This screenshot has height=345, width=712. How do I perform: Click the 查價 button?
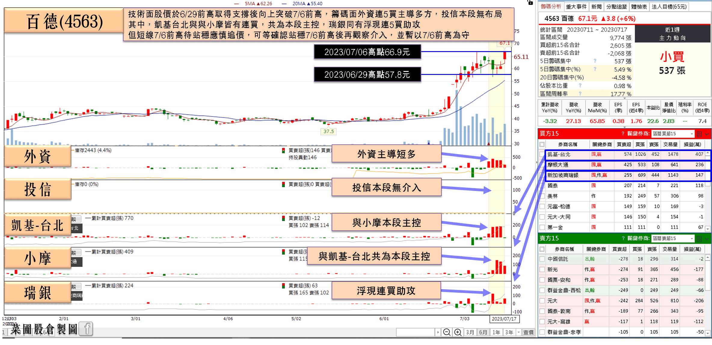click(528, 332)
